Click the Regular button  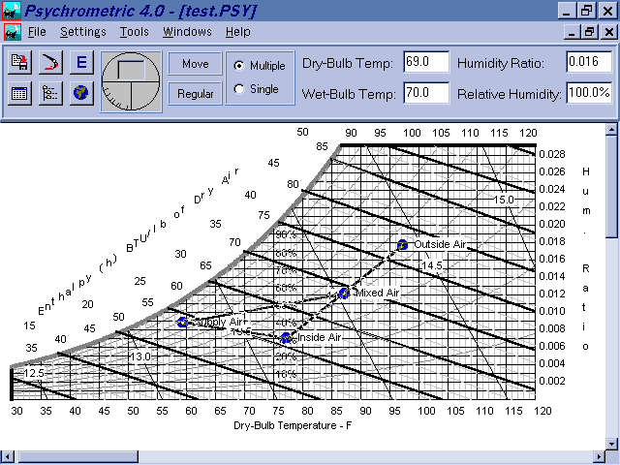point(195,94)
